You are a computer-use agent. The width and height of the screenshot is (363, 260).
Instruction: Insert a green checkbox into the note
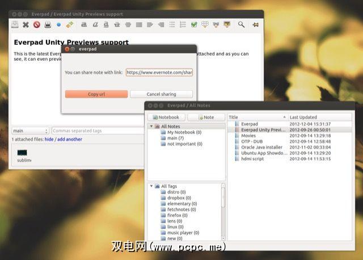[194, 24]
